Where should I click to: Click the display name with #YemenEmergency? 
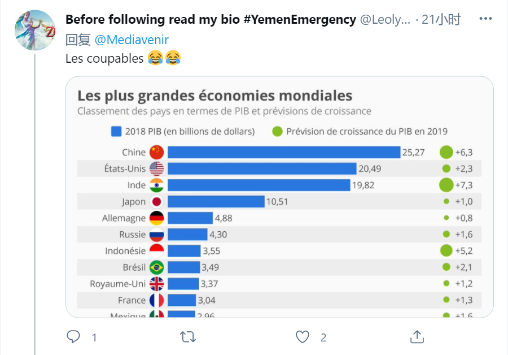[x=211, y=19]
